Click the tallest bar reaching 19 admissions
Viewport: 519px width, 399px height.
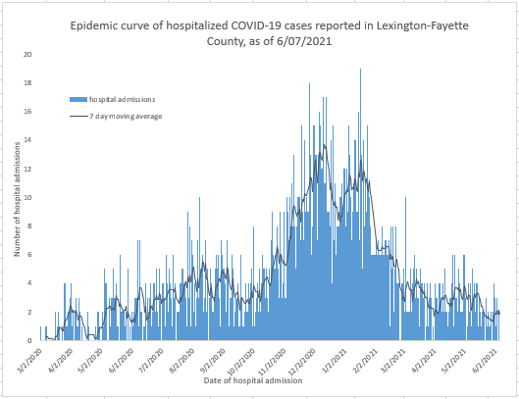[x=360, y=205]
